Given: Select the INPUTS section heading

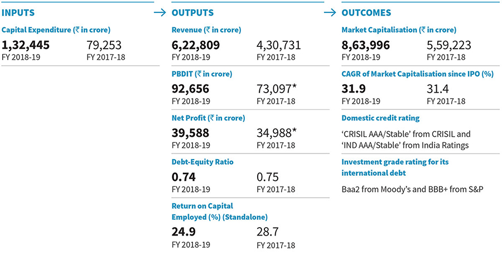Looking at the screenshot, I should coord(20,13).
